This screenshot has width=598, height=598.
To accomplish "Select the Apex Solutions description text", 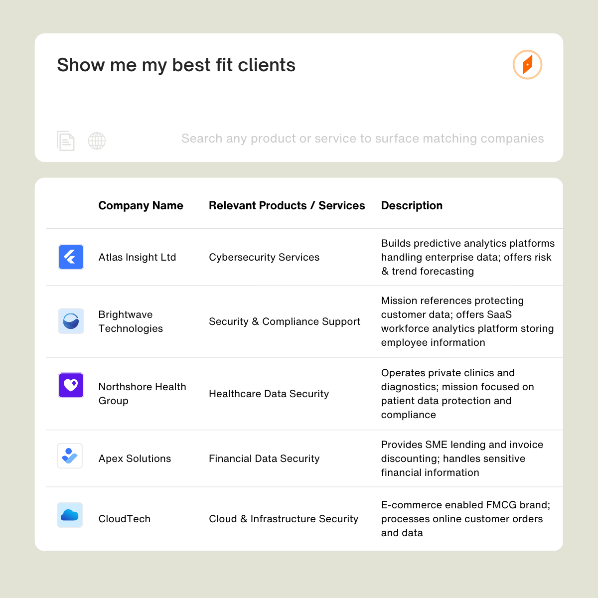I will click(x=462, y=458).
